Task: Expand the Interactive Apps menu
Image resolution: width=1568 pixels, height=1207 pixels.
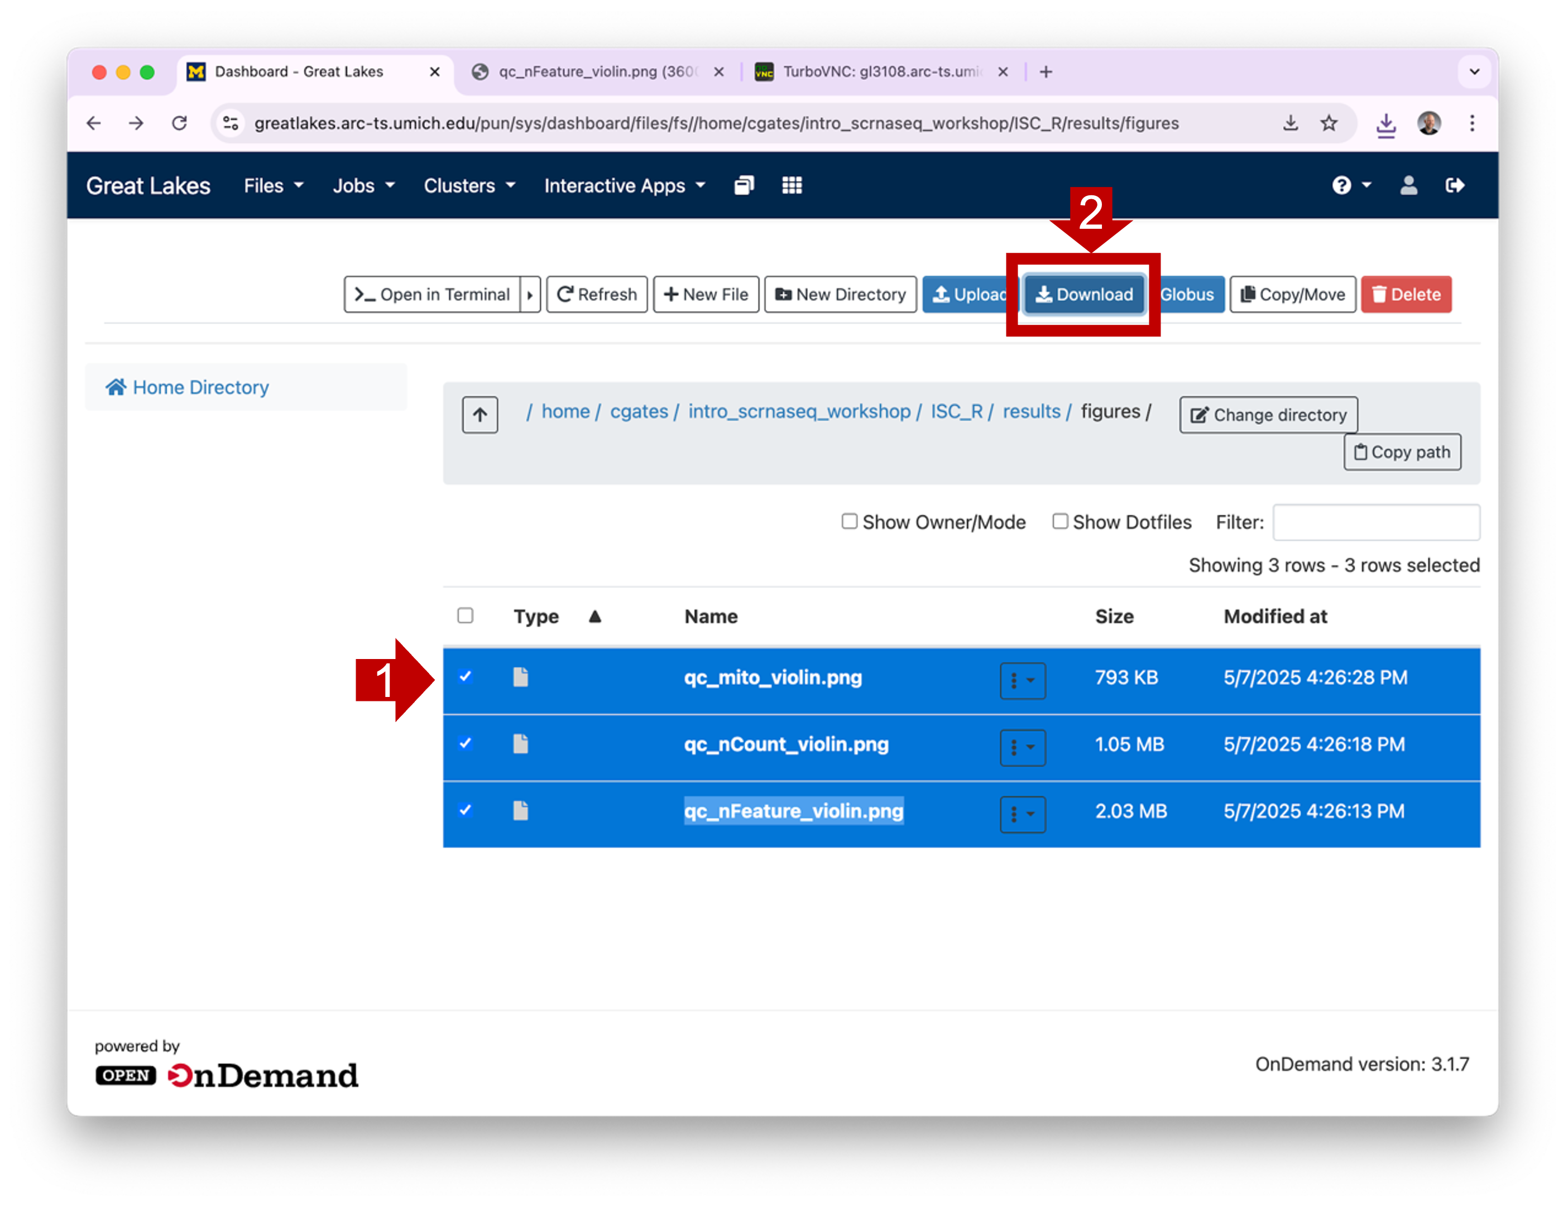Action: point(624,186)
